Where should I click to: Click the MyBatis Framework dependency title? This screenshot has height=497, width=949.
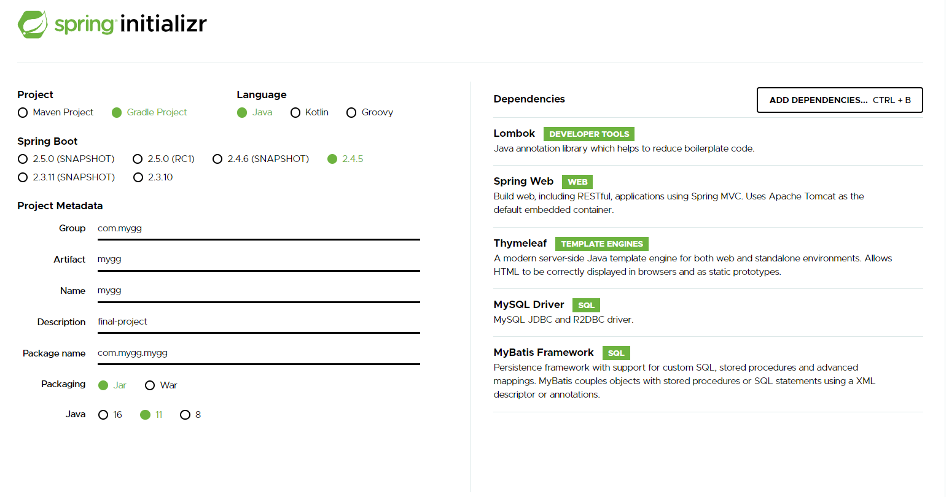click(544, 353)
